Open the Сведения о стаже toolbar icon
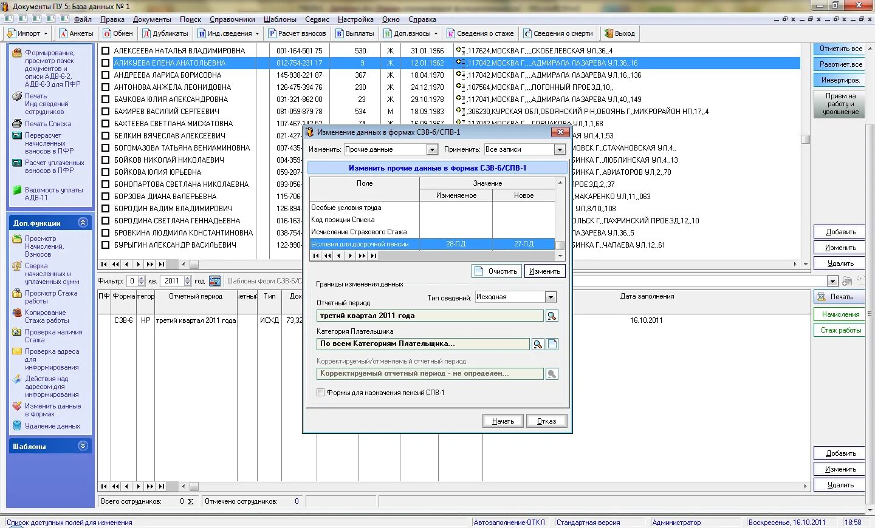Viewport: 875px width, 528px height. [451, 33]
